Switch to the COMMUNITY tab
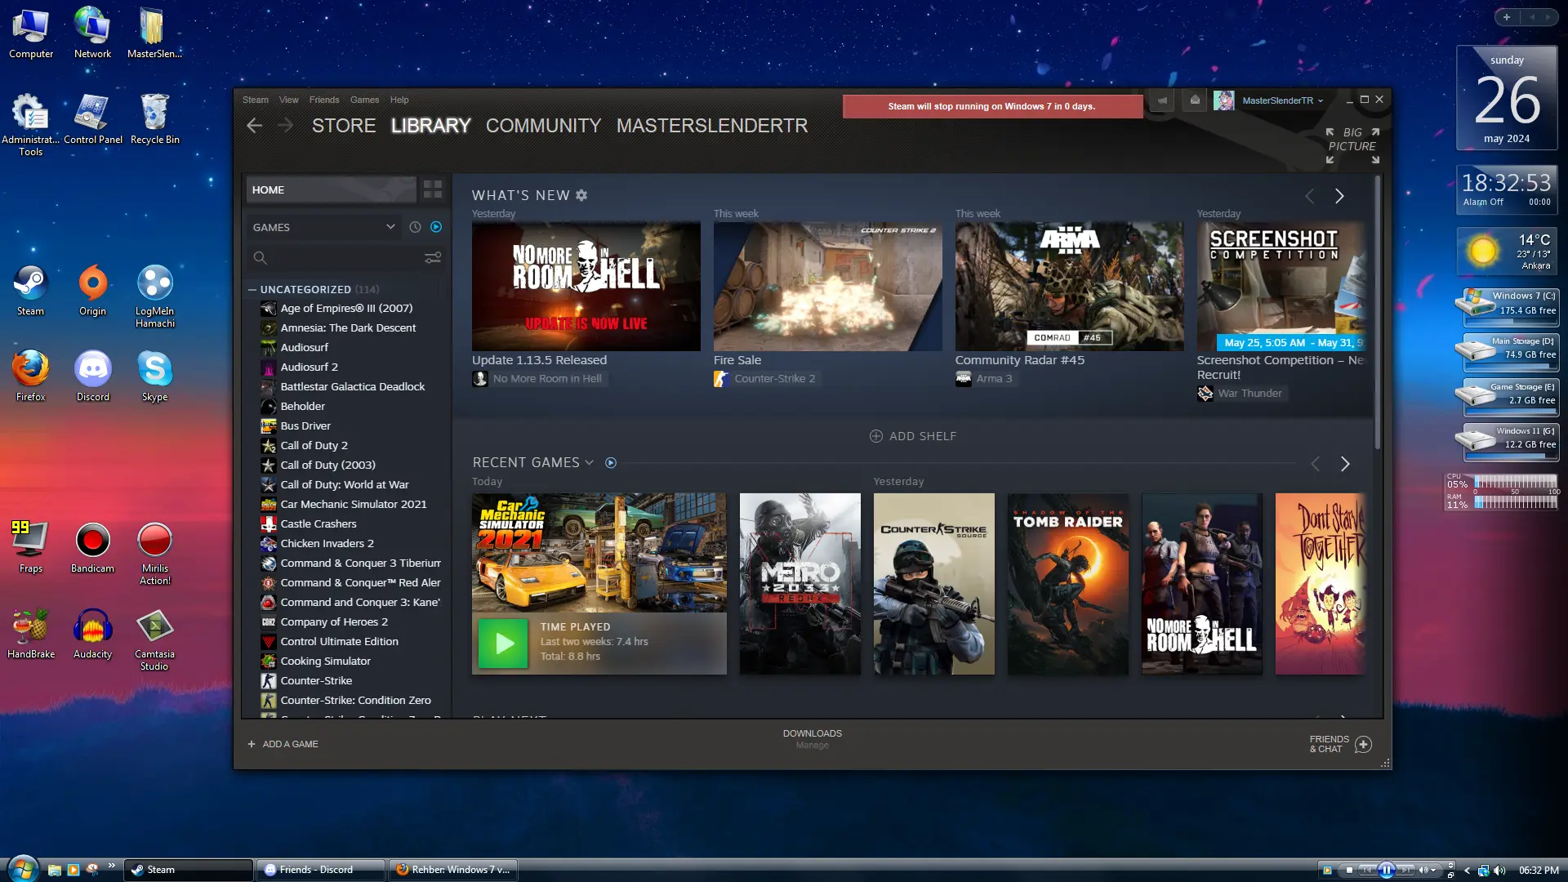Screen dimensions: 1568x882 543,125
